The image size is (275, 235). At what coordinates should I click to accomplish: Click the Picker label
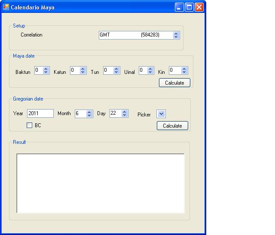(144, 115)
